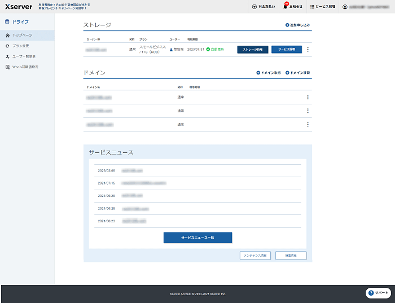This screenshot has height=303, width=395.
Task: Click the ストレージ管理 button
Action: click(252, 50)
